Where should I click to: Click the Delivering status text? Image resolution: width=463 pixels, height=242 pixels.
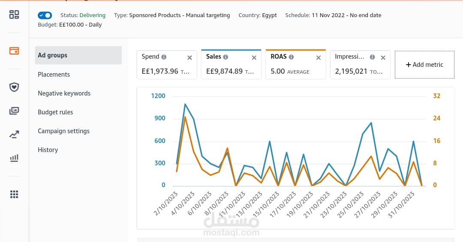(x=93, y=15)
